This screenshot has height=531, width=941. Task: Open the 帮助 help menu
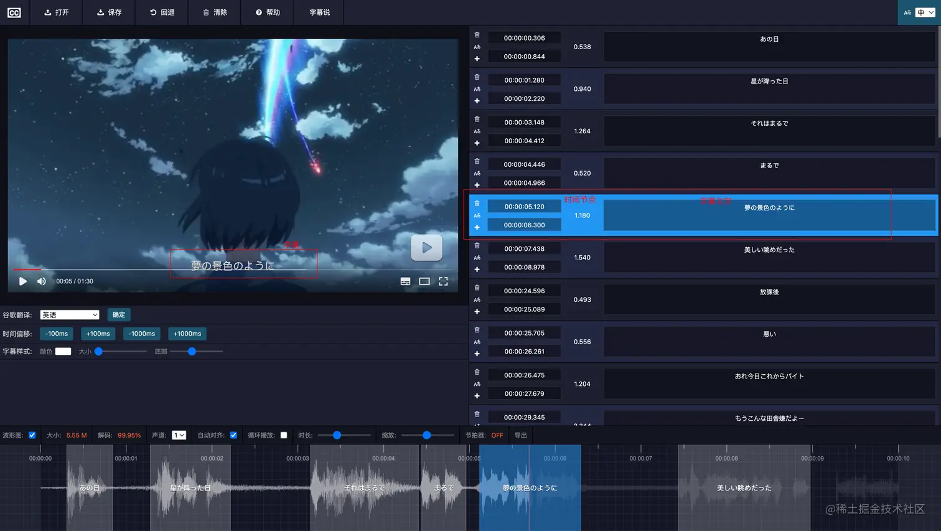268,12
